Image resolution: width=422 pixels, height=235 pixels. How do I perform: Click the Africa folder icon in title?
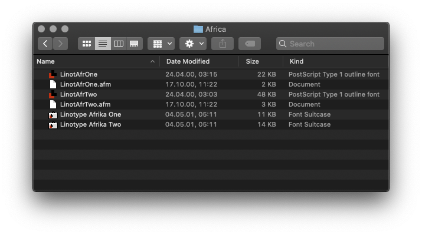[x=198, y=29]
